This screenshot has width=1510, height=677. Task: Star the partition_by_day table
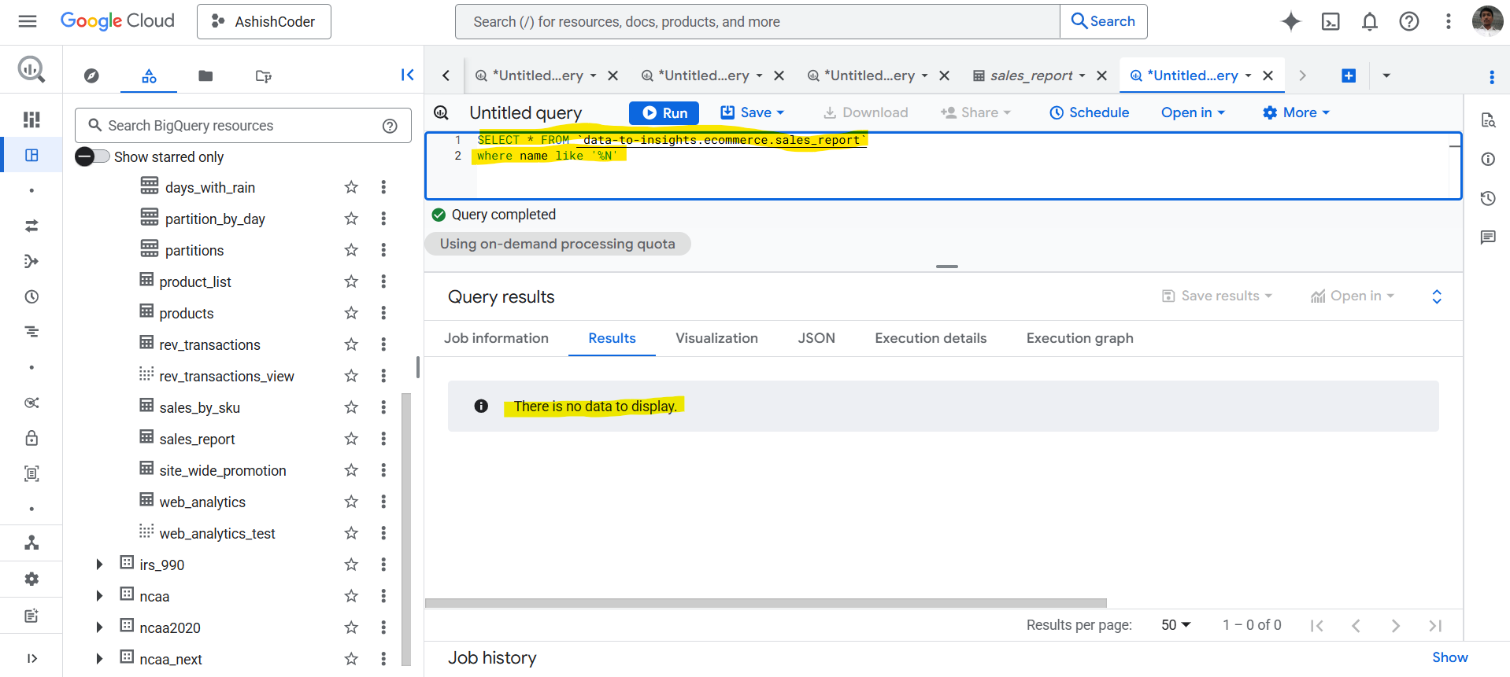pos(351,219)
